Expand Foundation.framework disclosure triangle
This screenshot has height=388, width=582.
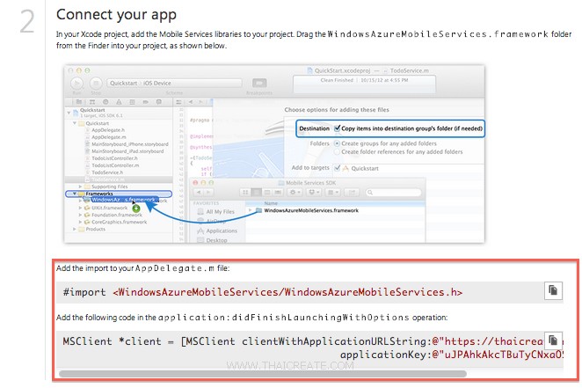(x=80, y=215)
